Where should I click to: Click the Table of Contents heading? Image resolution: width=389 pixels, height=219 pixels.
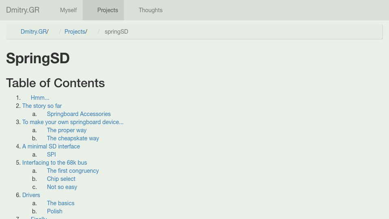click(56, 83)
